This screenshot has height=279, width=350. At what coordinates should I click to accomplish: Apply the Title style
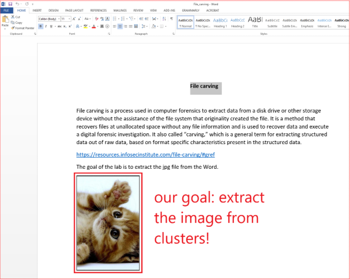point(255,22)
